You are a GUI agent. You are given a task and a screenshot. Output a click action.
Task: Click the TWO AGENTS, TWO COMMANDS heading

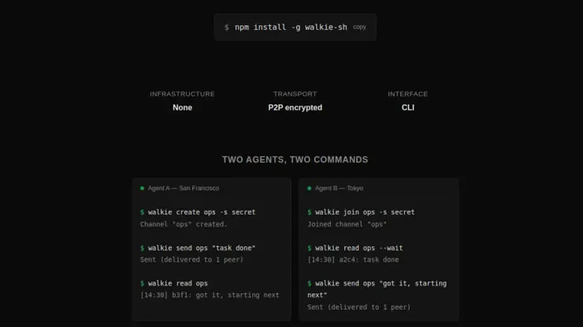pyautogui.click(x=295, y=160)
